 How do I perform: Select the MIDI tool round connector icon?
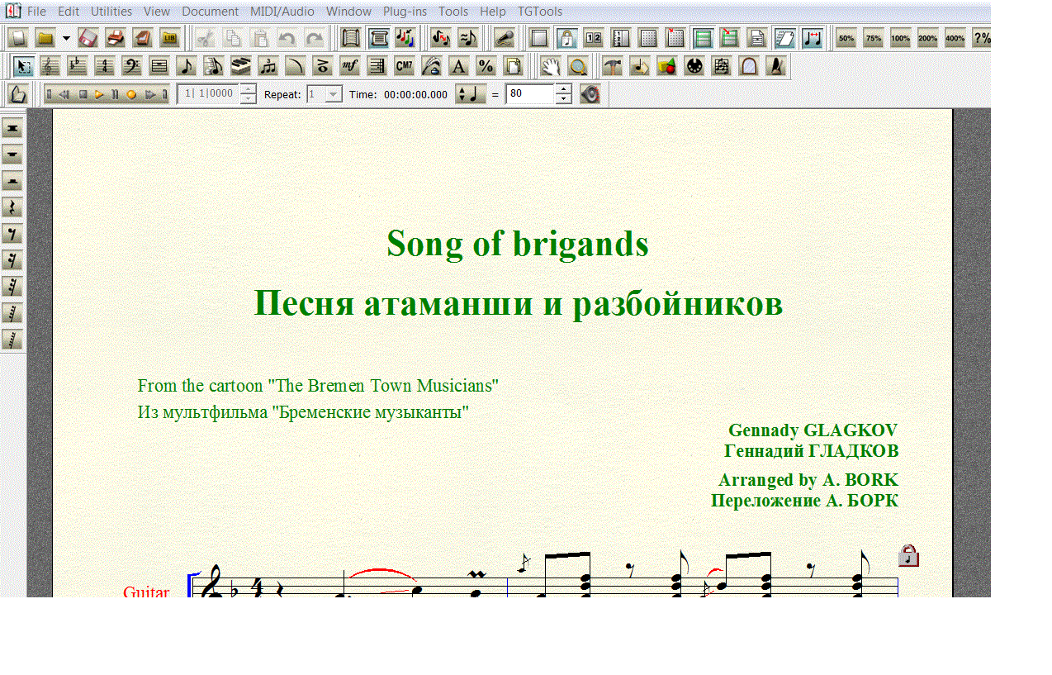[694, 66]
